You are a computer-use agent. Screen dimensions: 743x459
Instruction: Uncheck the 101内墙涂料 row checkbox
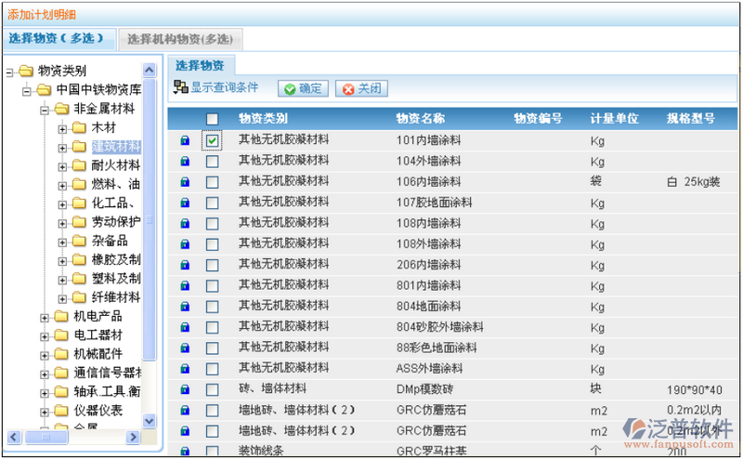coord(213,140)
